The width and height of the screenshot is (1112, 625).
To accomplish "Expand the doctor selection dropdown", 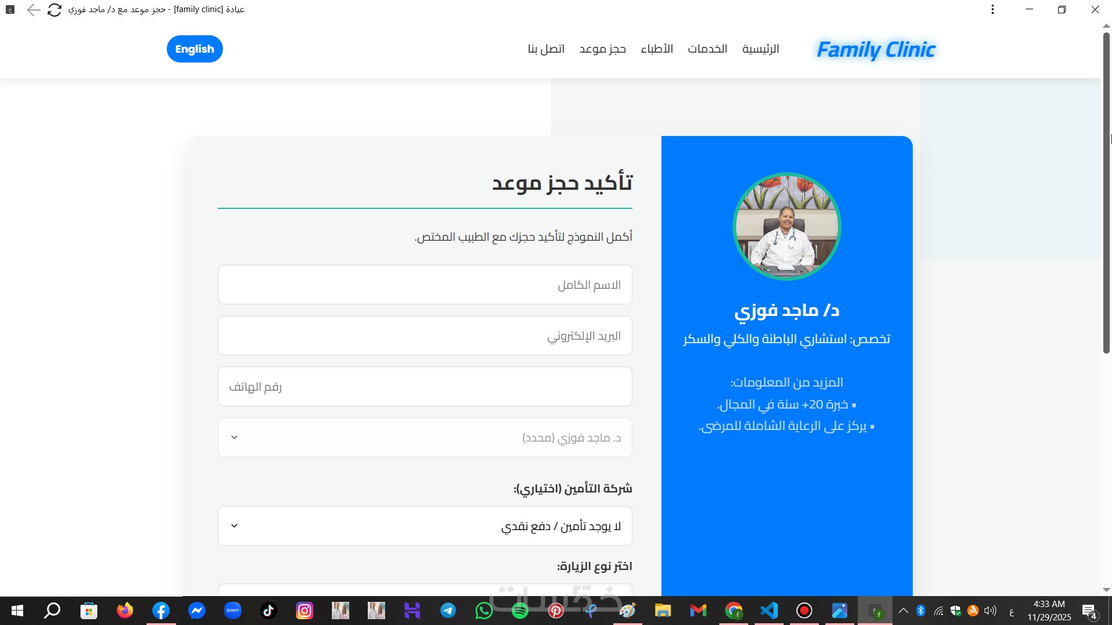I will tap(425, 437).
